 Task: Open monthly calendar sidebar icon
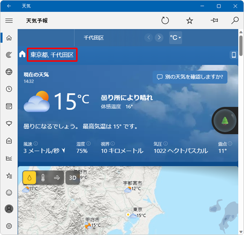(9, 106)
